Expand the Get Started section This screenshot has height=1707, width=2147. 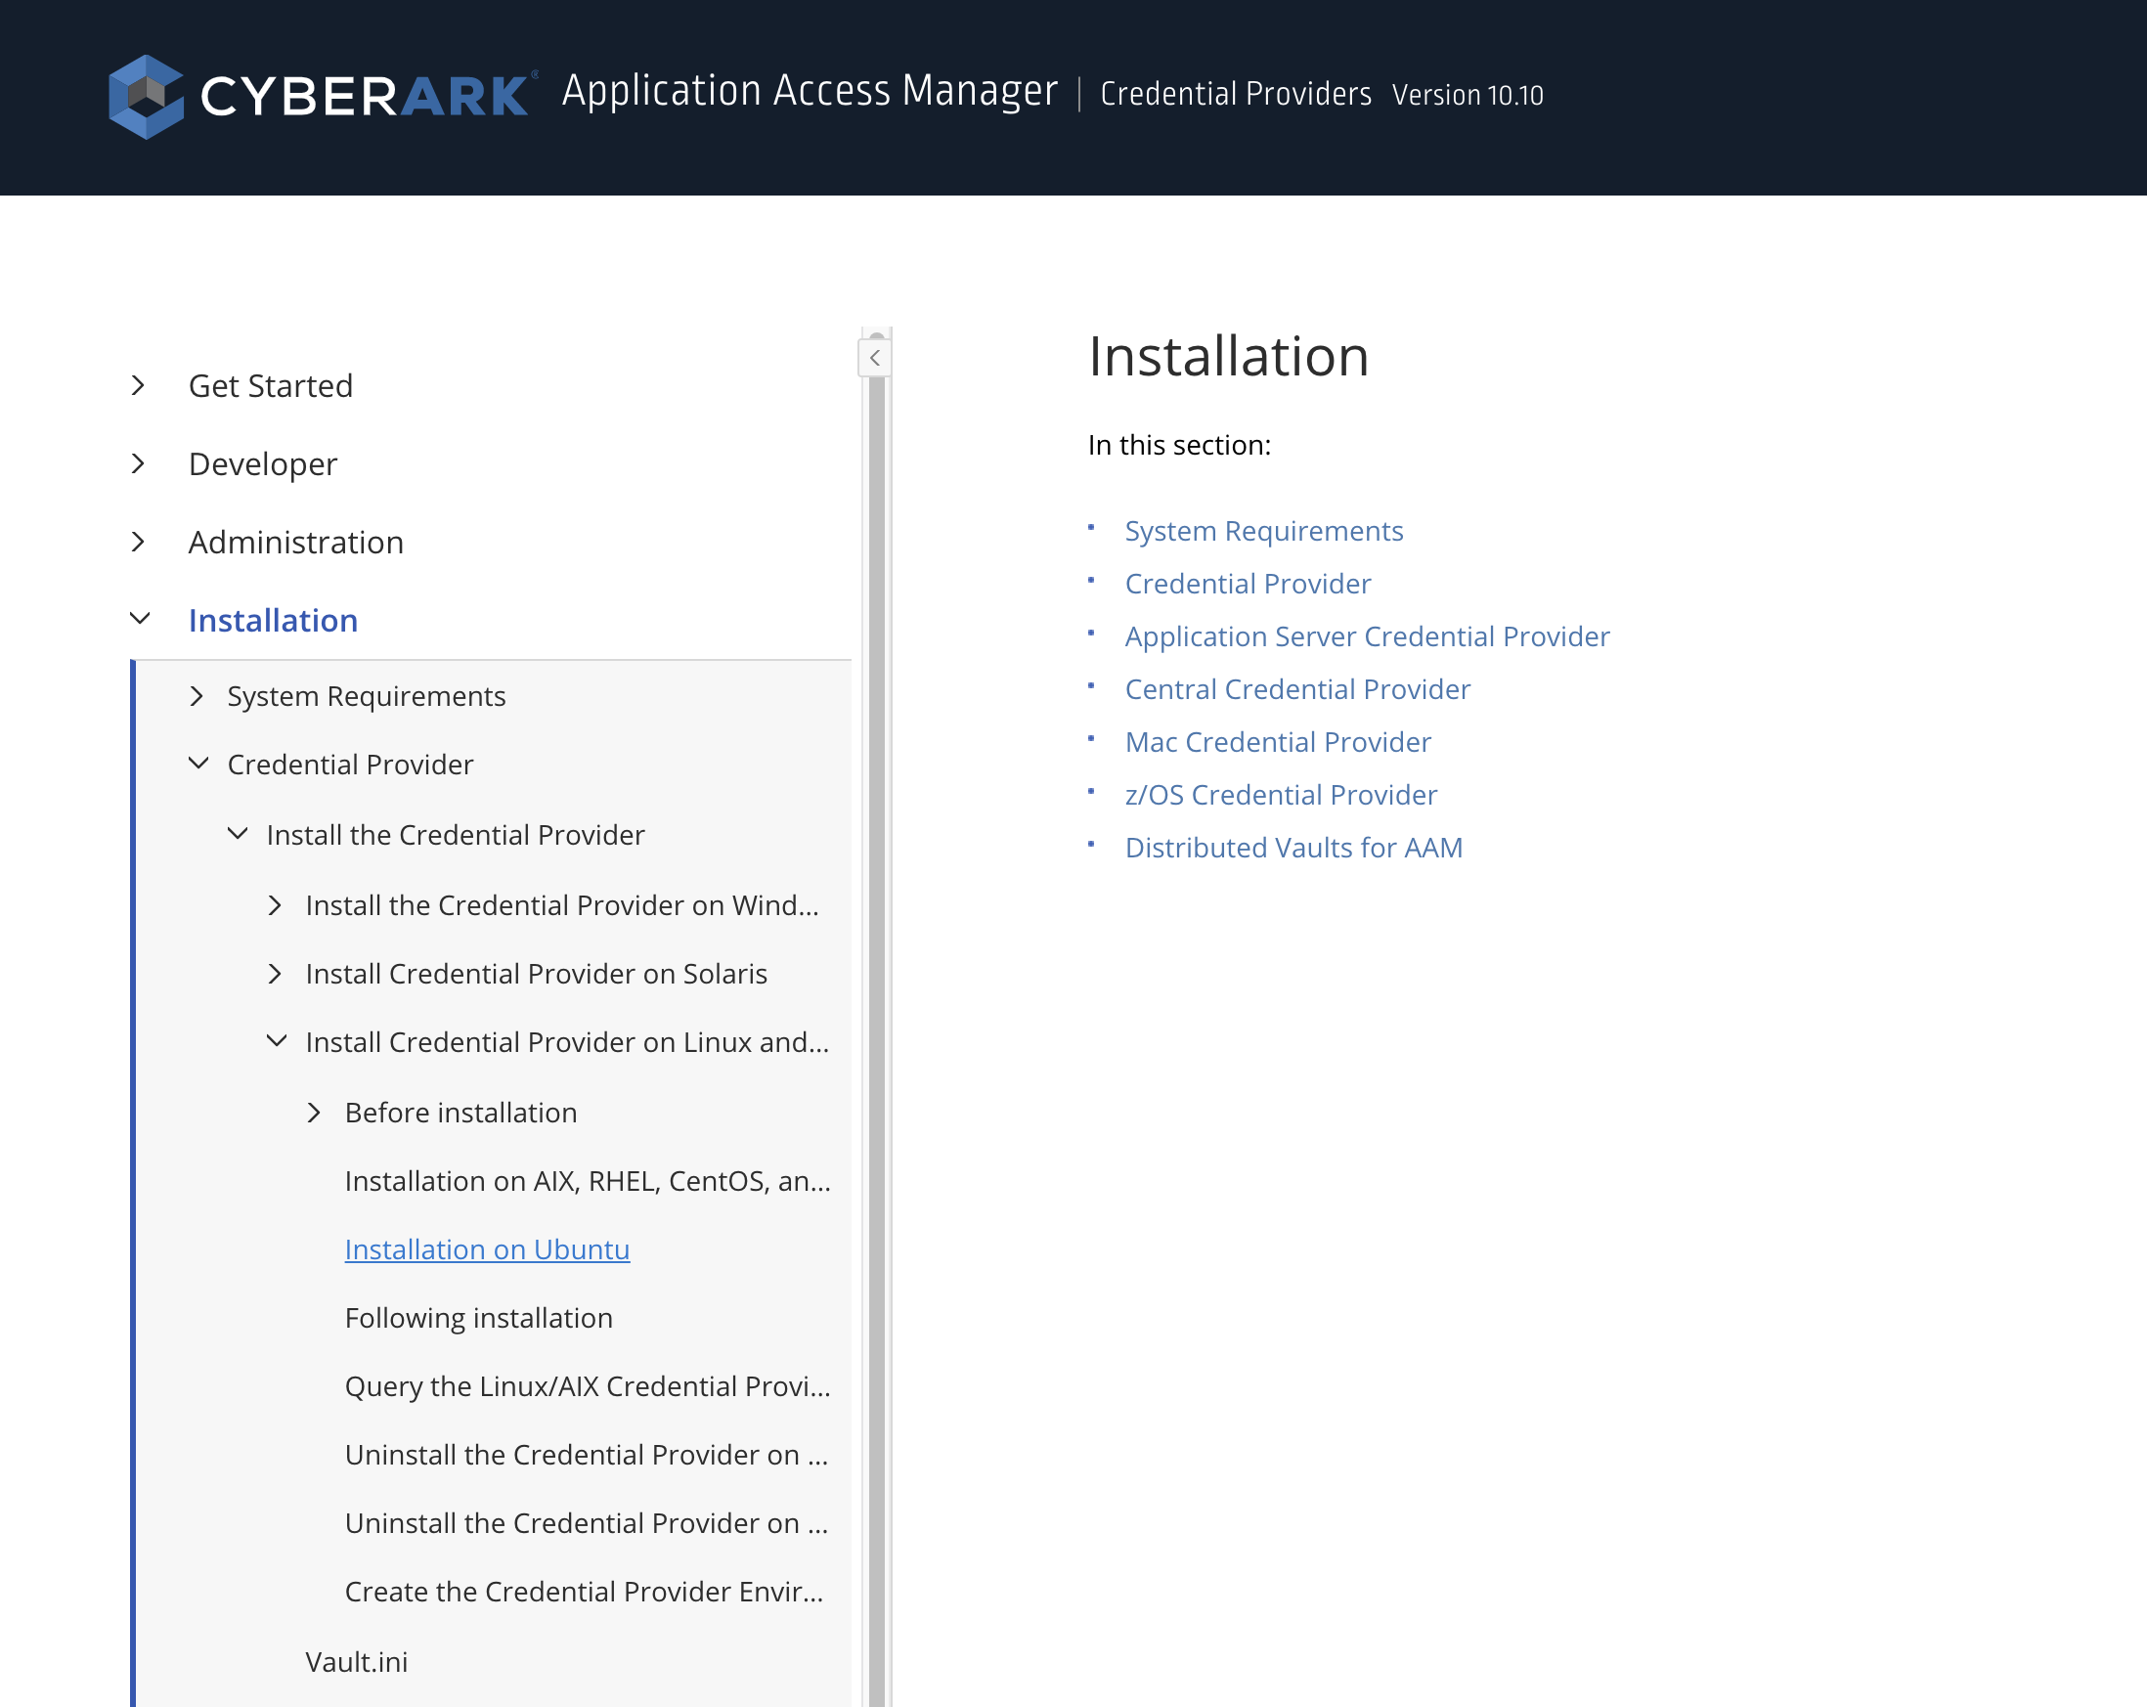[139, 386]
